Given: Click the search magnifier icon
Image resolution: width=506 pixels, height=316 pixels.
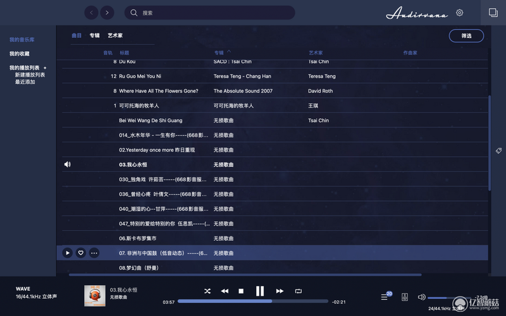Looking at the screenshot, I should point(133,13).
